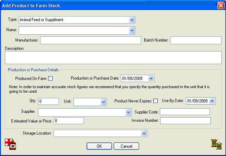Click the Cancel button
This screenshot has width=226, height=156.
tap(126, 146)
